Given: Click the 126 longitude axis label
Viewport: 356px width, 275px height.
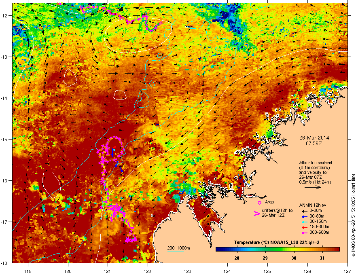Looking at the screenshot, I should tap(307, 271).
